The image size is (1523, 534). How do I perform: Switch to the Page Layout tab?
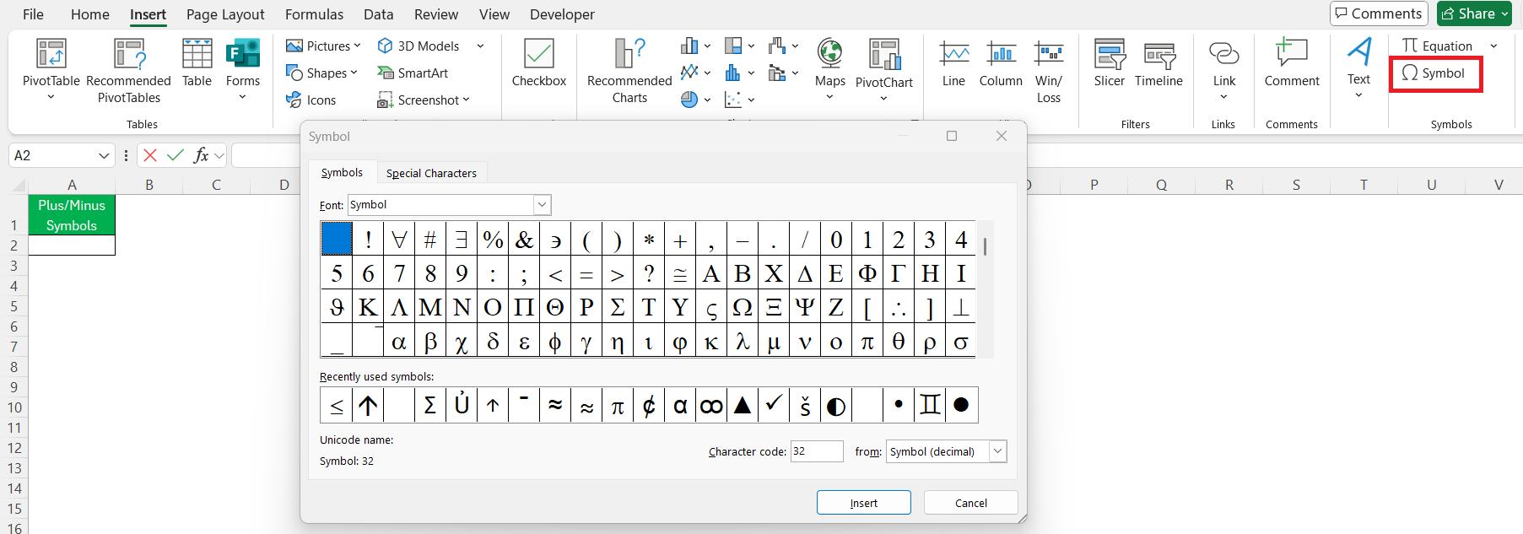pyautogui.click(x=225, y=14)
